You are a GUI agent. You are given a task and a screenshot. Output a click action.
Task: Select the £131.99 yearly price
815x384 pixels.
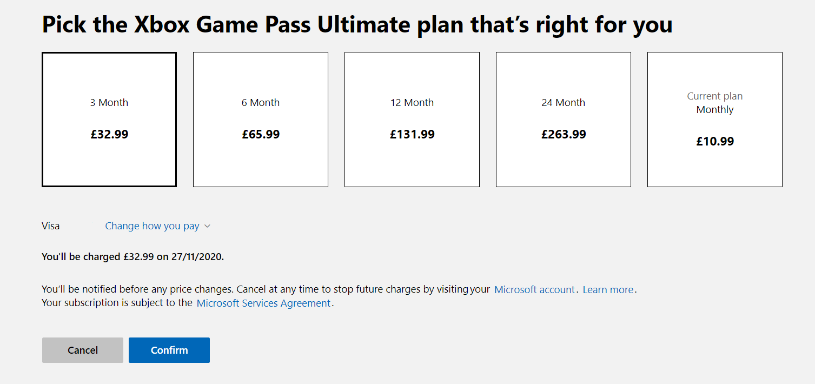(x=412, y=134)
